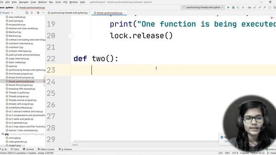Close synchronizing threads with python.py tab

(x=90, y=13)
